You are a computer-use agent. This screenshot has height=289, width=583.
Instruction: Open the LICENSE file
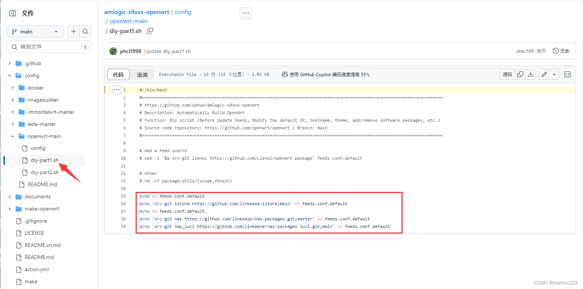click(x=34, y=233)
